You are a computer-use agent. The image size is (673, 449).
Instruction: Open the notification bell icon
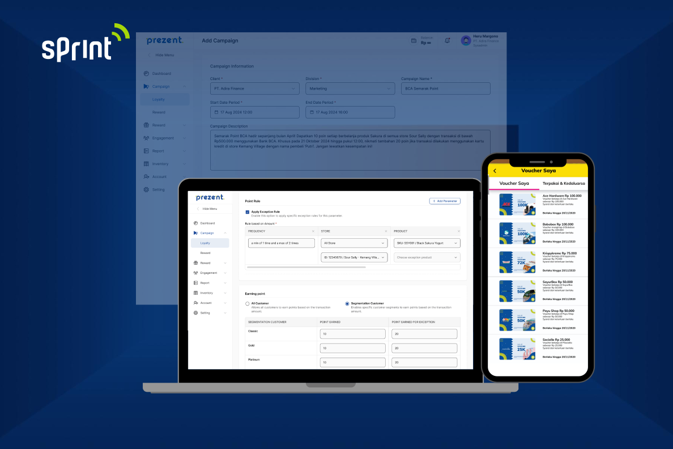coord(447,40)
